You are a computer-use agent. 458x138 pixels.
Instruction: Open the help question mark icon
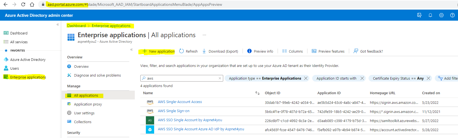[x=452, y=15]
